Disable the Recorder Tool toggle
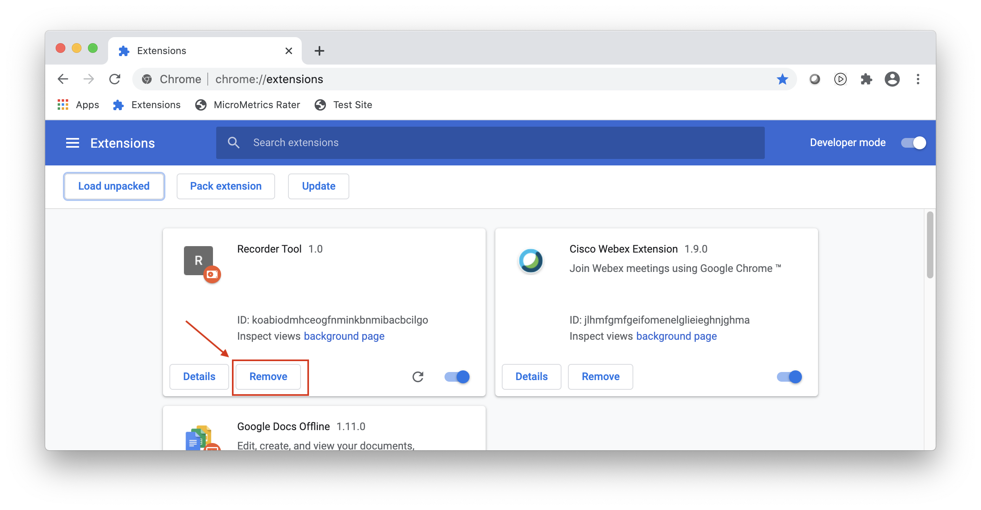Viewport: 981px width, 510px height. (457, 377)
